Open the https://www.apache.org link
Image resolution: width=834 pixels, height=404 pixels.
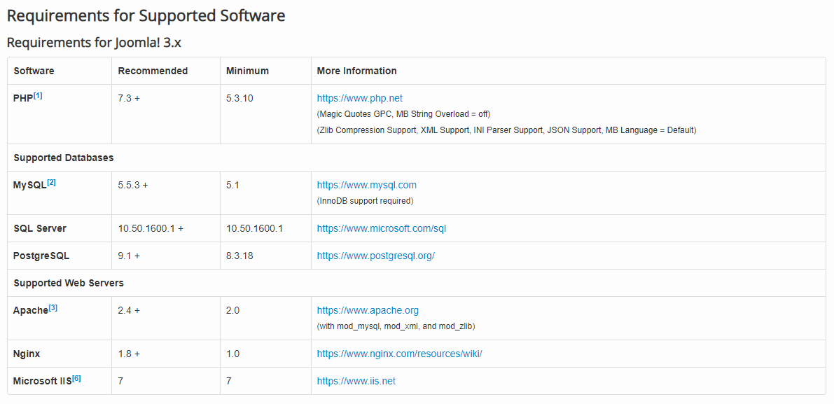coord(368,310)
